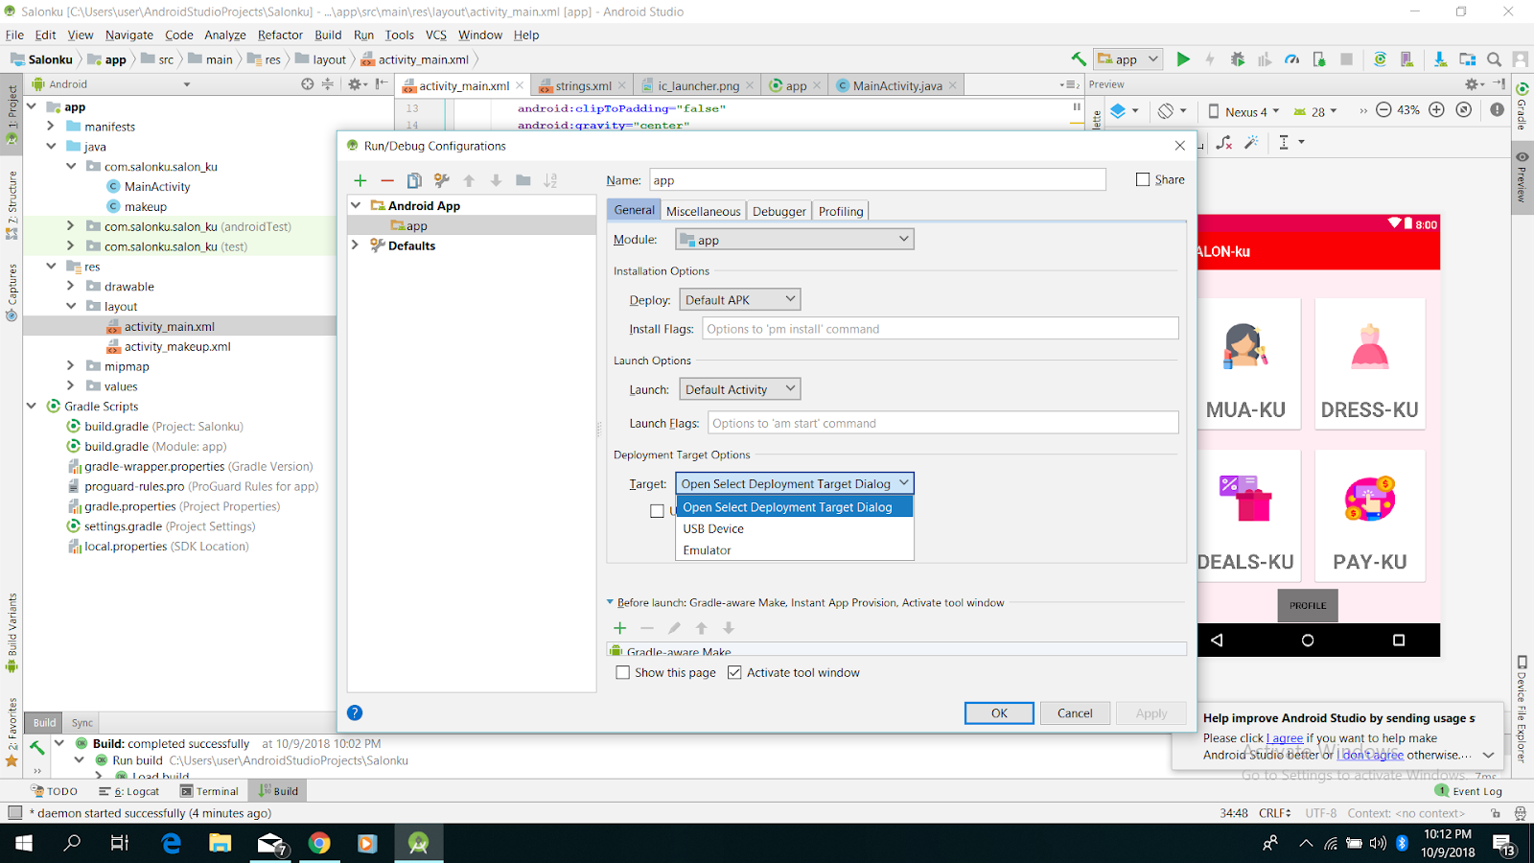The image size is (1534, 863).
Task: Open the app run configuration selector
Action: 1128,59
